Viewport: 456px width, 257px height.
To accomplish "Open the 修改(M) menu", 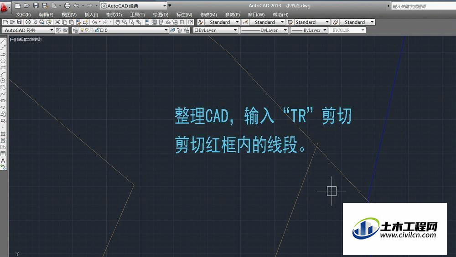I will point(208,15).
